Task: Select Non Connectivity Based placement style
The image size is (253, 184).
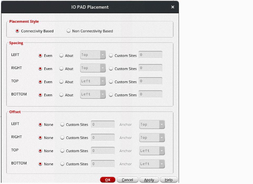Action: (x=68, y=31)
